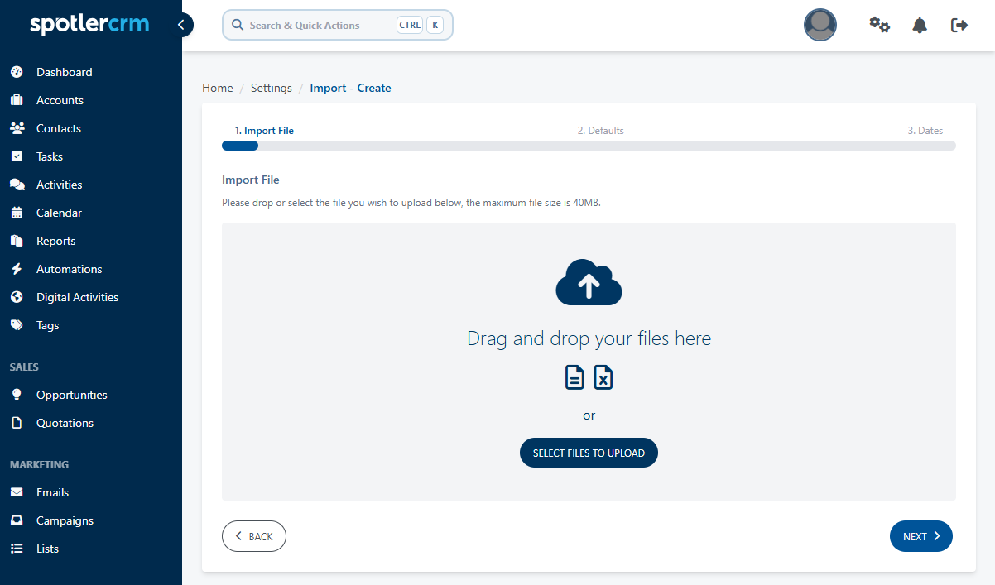Click the magnifier icon in search box

click(238, 25)
